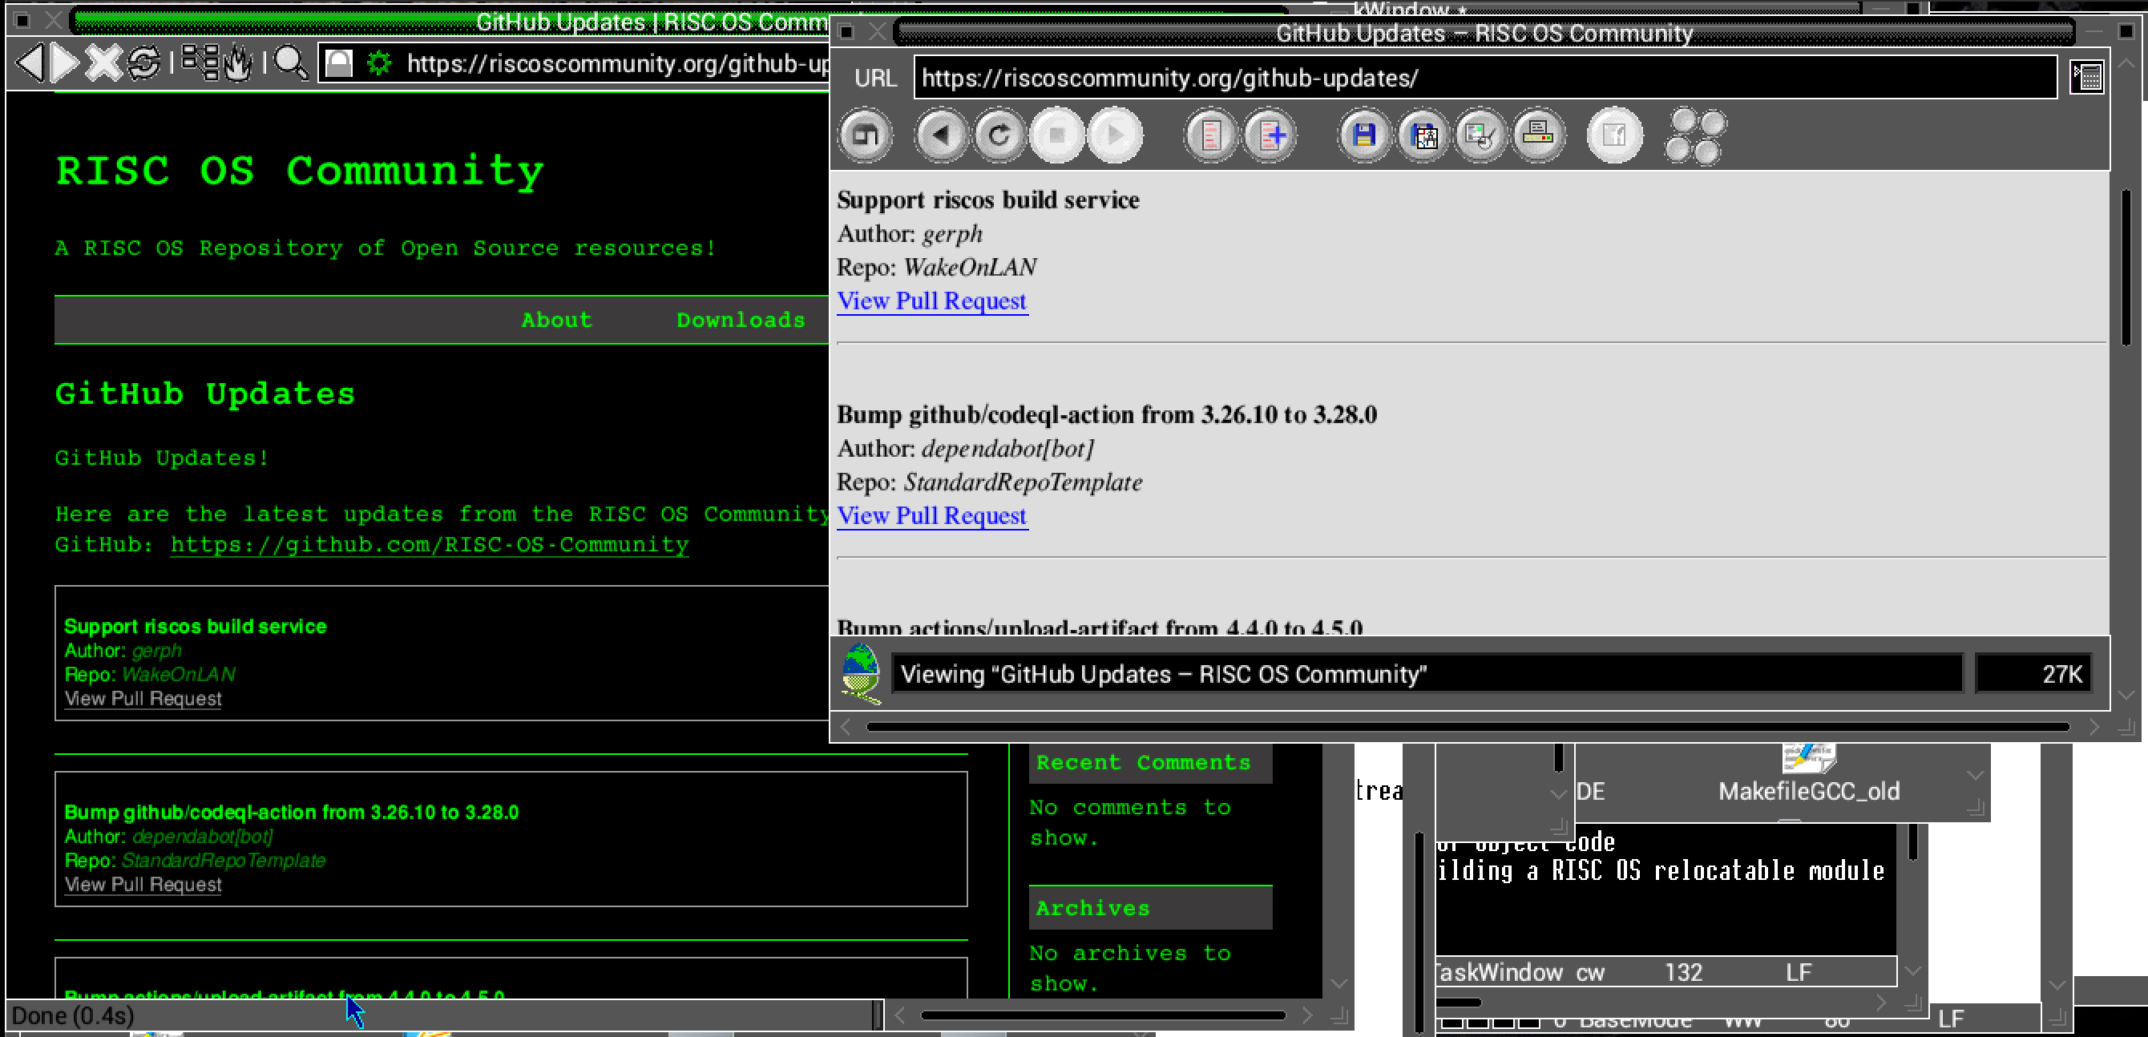2148x1037 pixels.
Task: Open the About menu item
Action: tap(556, 320)
